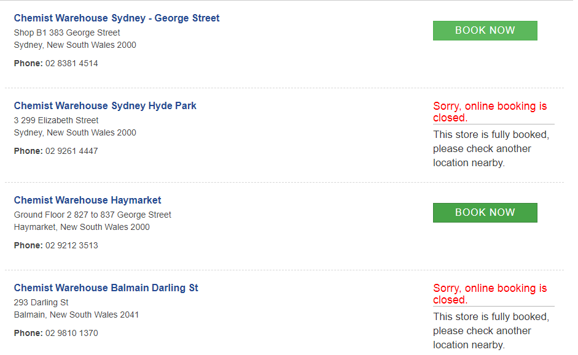Click phone number 02 8381 4514
This screenshot has width=578, height=355.
point(71,64)
